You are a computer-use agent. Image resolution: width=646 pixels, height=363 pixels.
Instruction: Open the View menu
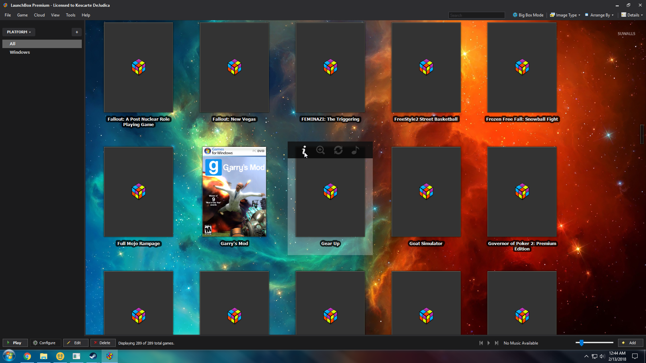click(x=55, y=15)
